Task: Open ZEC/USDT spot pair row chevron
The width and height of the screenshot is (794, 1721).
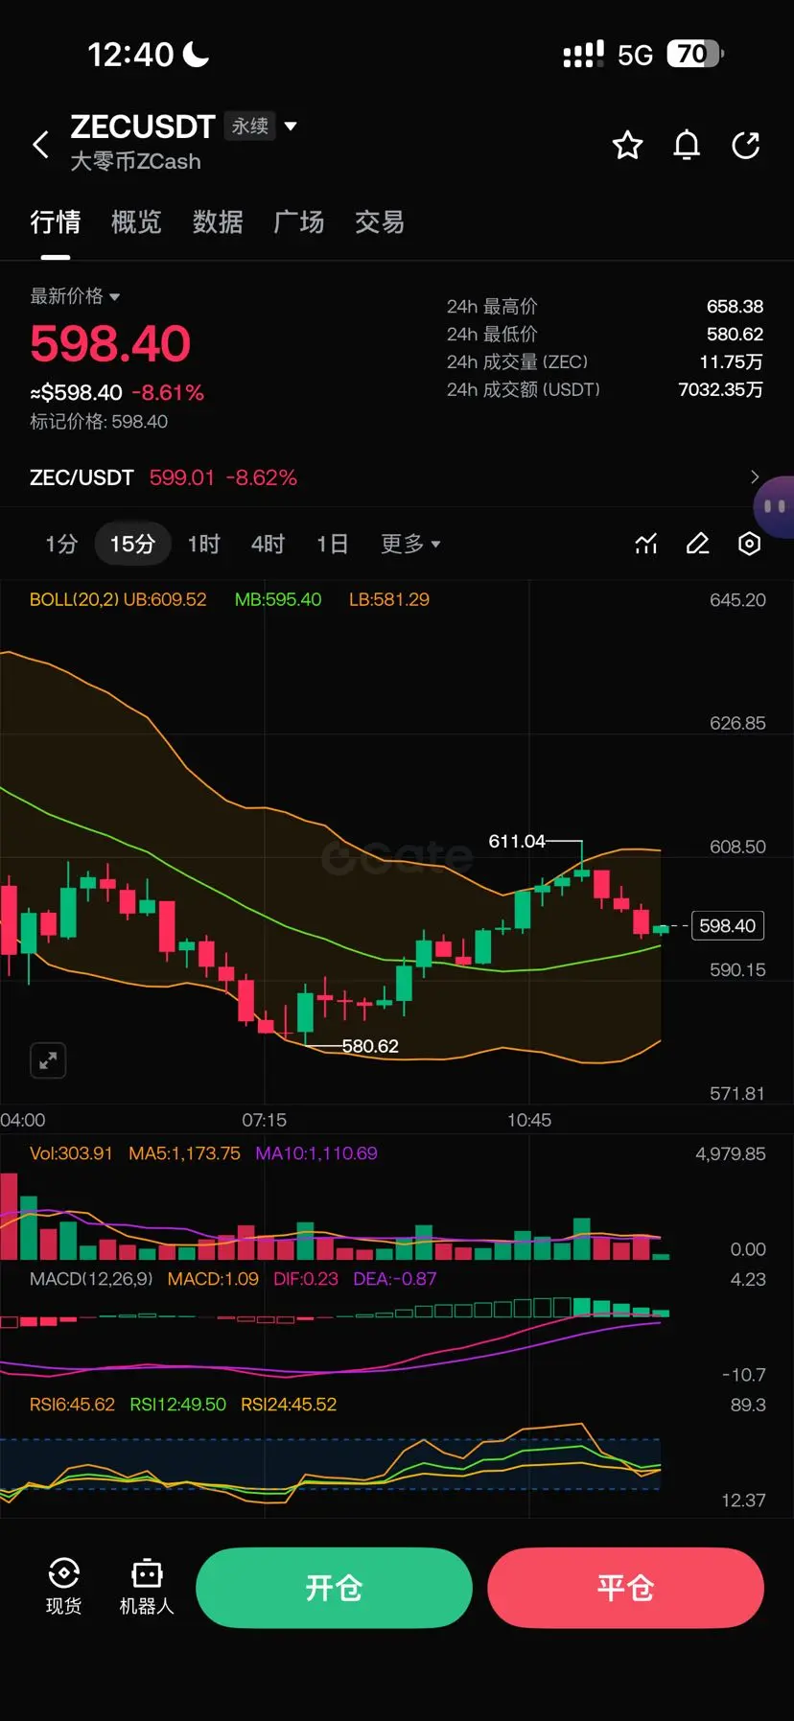Action: (755, 477)
